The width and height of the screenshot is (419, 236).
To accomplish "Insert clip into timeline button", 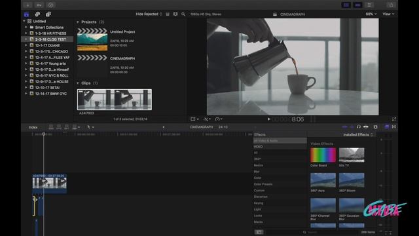I will point(59,127).
